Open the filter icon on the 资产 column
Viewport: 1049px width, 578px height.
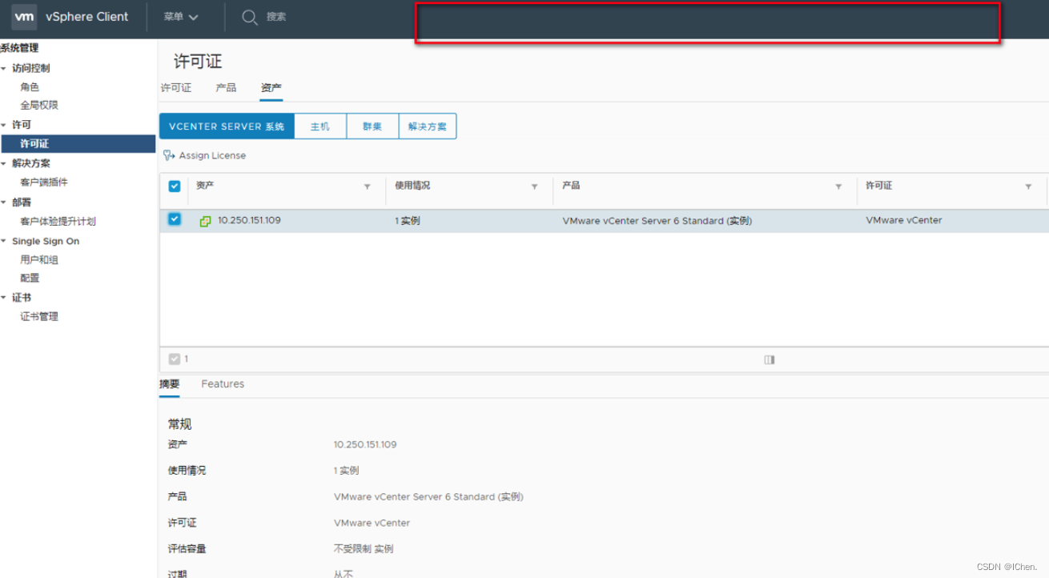click(x=368, y=186)
